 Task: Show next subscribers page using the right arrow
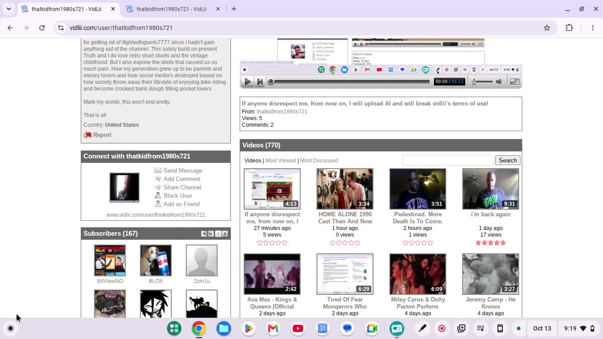click(225, 234)
